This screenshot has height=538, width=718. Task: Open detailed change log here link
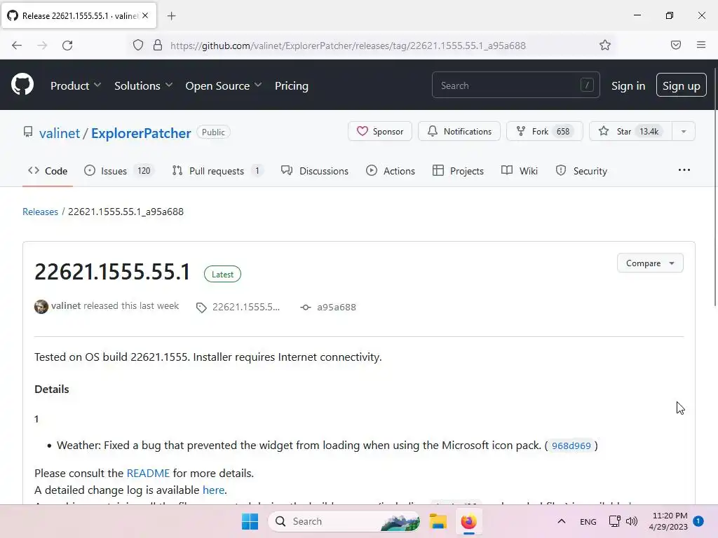(x=213, y=490)
